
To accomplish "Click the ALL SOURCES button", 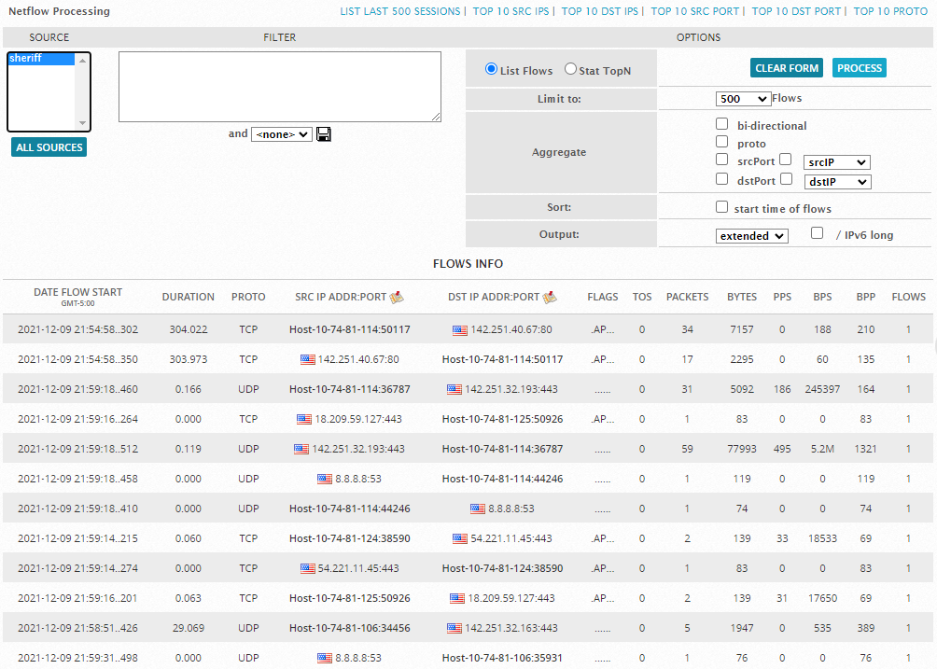I will tap(49, 147).
